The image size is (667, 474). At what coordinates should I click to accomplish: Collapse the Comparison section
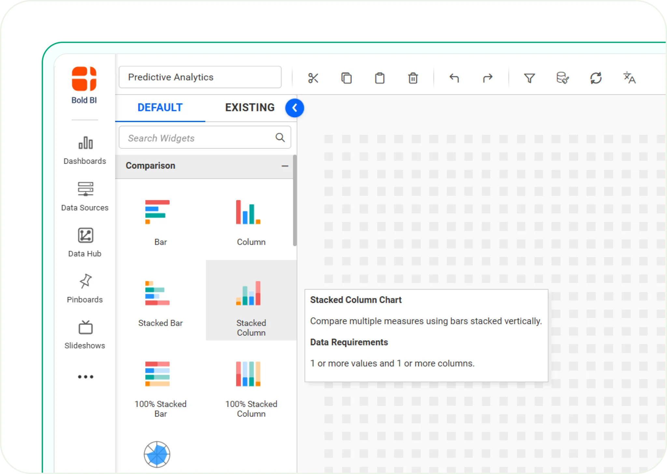(285, 166)
